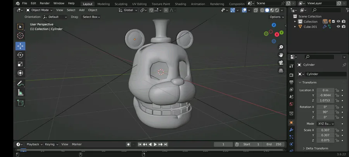The image size is (349, 157).
Task: Select the Scale tool
Action: click(x=20, y=64)
